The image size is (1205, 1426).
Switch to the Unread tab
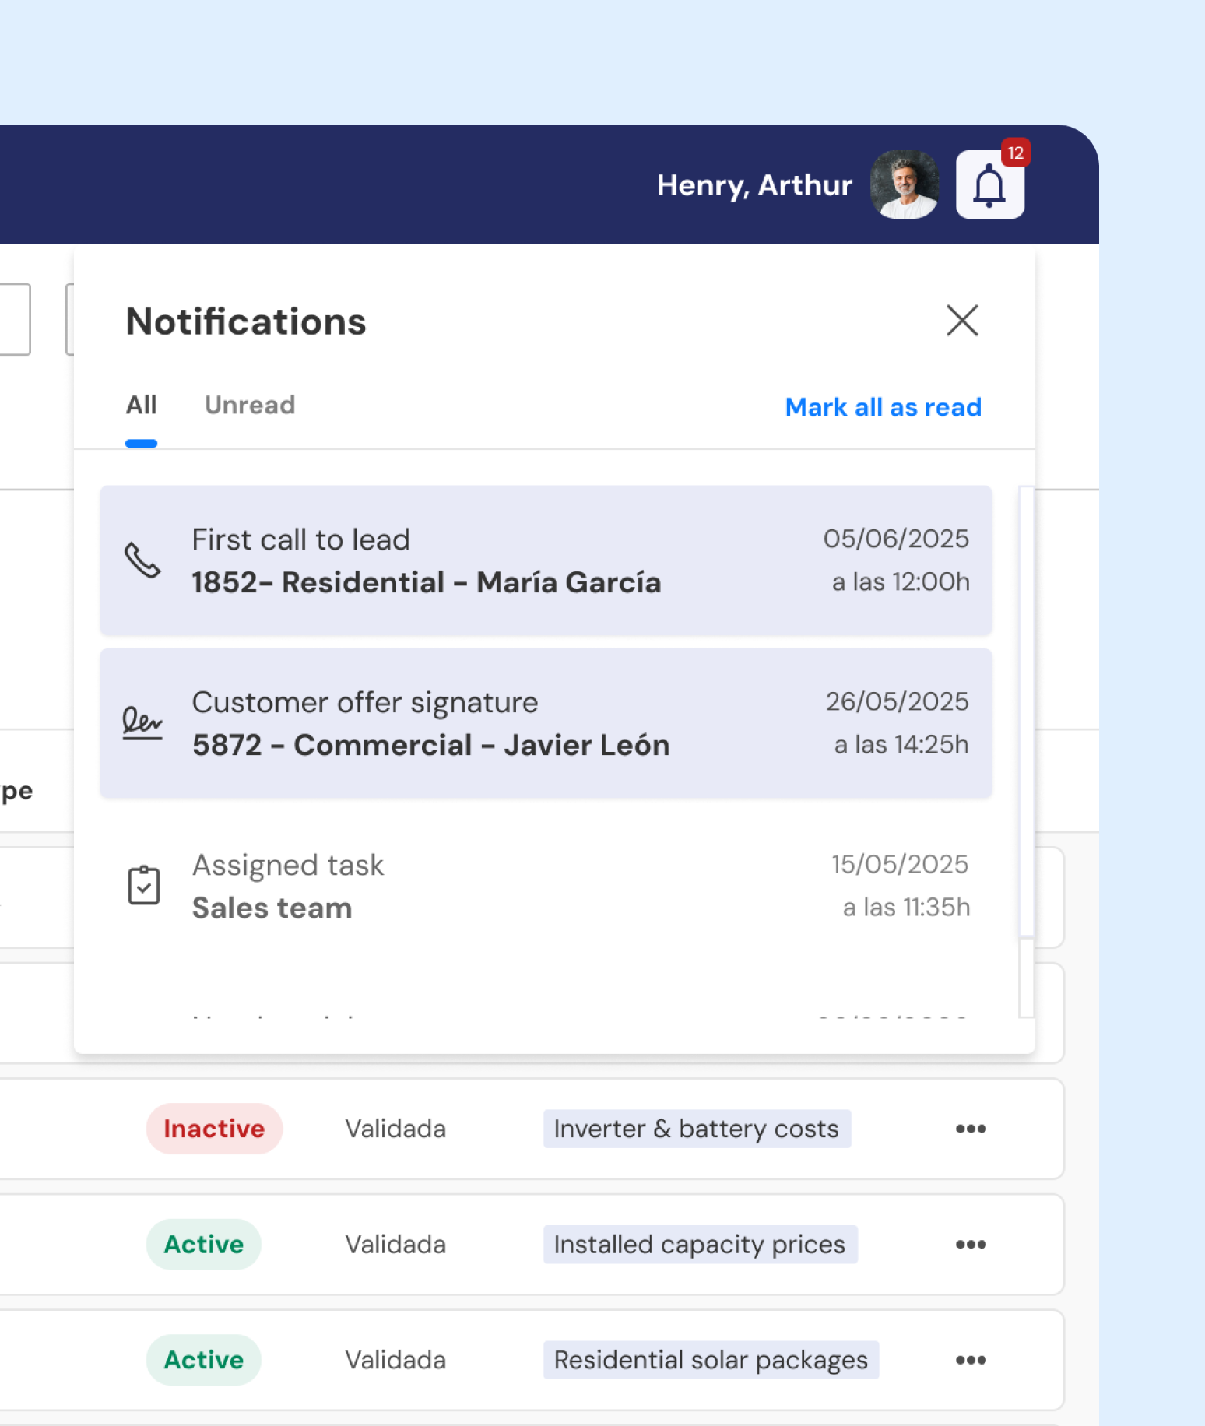coord(250,406)
